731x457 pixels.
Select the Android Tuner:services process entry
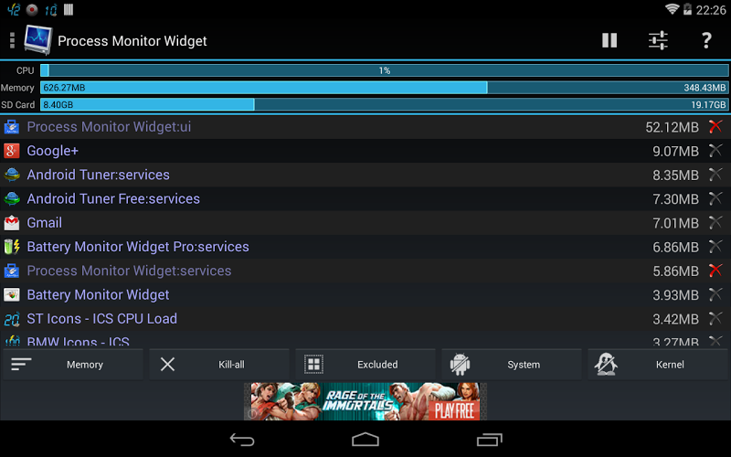pyautogui.click(x=365, y=175)
